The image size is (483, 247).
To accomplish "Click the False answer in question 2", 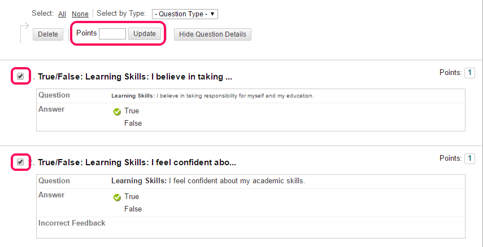I will pyautogui.click(x=133, y=209).
